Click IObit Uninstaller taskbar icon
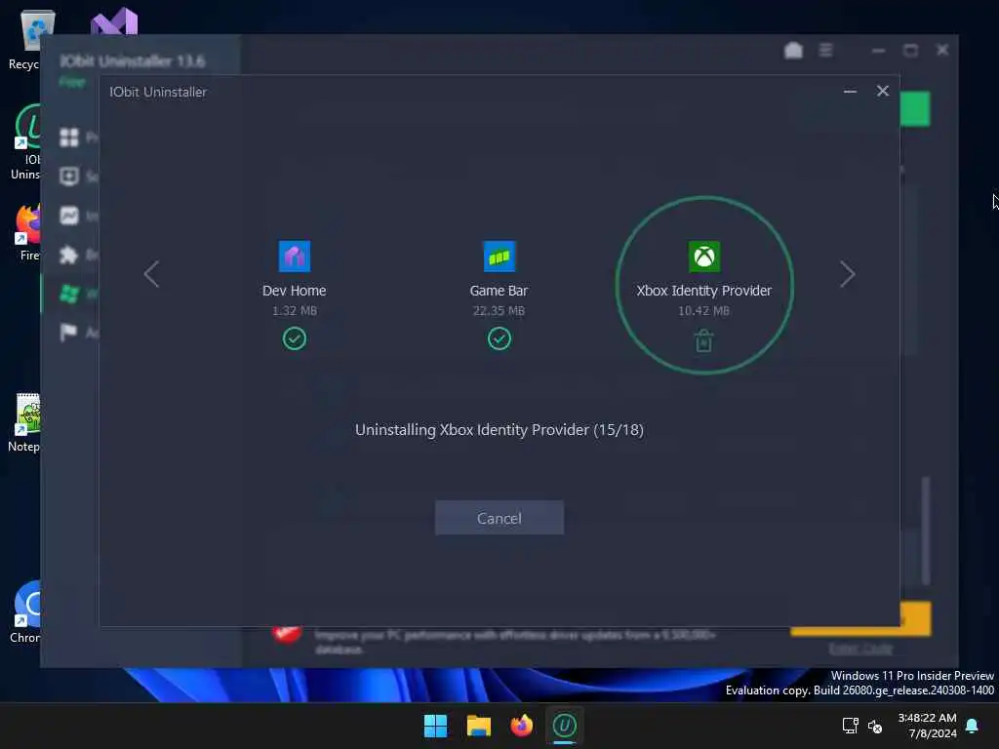The width and height of the screenshot is (999, 749). [564, 726]
